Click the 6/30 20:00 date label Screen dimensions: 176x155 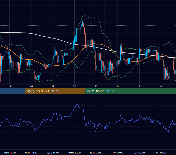(75, 152)
